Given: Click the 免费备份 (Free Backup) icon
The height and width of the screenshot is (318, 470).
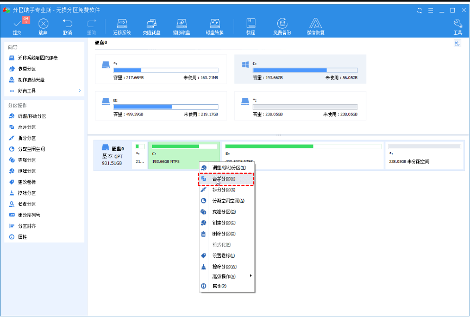Looking at the screenshot, I should [282, 24].
